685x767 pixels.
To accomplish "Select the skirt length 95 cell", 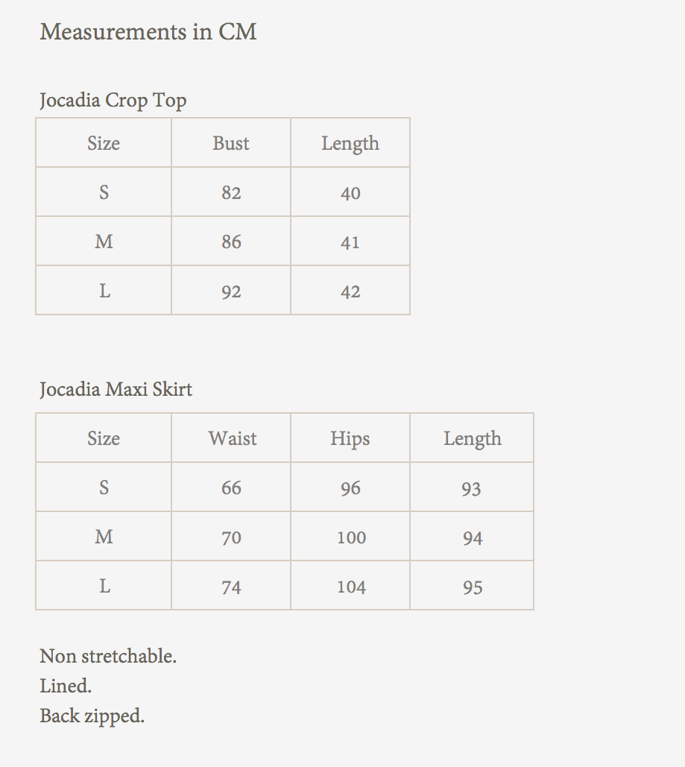I will click(x=473, y=587).
